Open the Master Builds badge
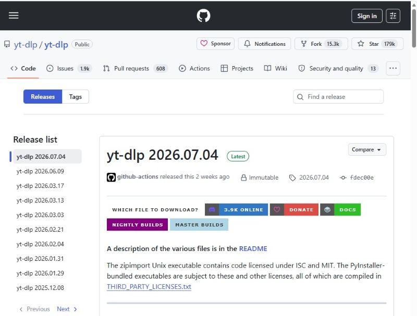Screen dimensions: 417x316 tap(199, 225)
